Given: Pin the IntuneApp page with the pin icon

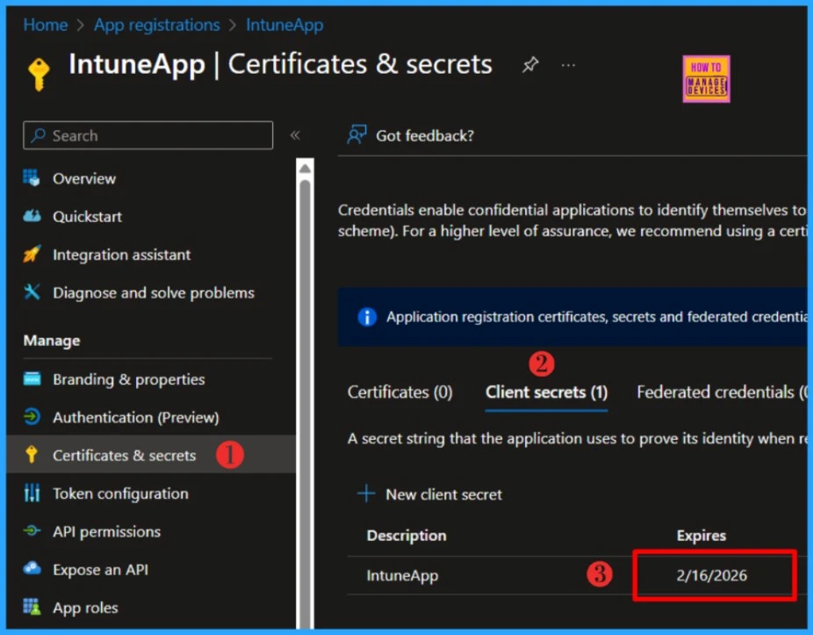Looking at the screenshot, I should pyautogui.click(x=530, y=65).
